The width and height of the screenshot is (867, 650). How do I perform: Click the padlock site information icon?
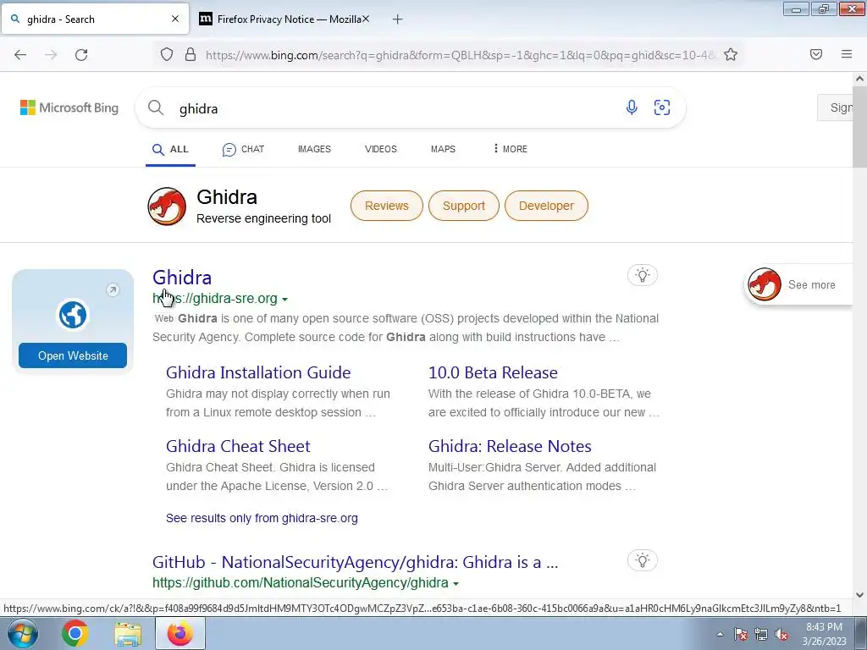[191, 54]
